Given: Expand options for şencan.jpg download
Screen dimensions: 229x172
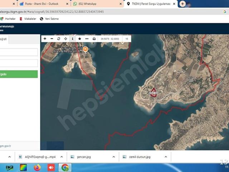Looking at the screenshot, I should tap(114, 157).
